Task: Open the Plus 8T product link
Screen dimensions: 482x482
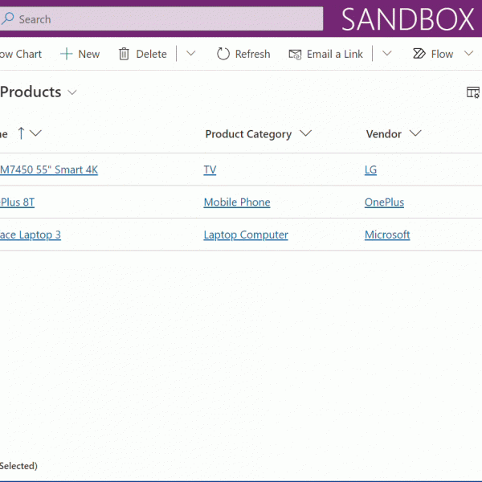Action: [x=17, y=202]
